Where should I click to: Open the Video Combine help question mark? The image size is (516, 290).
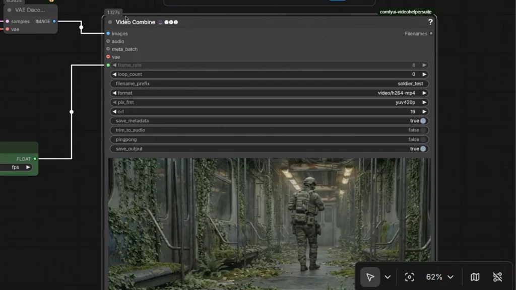[x=430, y=22]
